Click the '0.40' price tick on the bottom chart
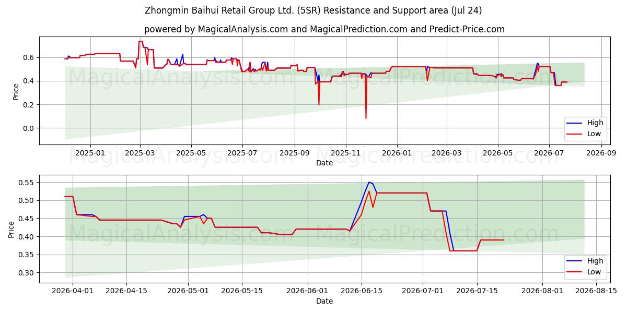627x313 pixels. tap(27, 237)
